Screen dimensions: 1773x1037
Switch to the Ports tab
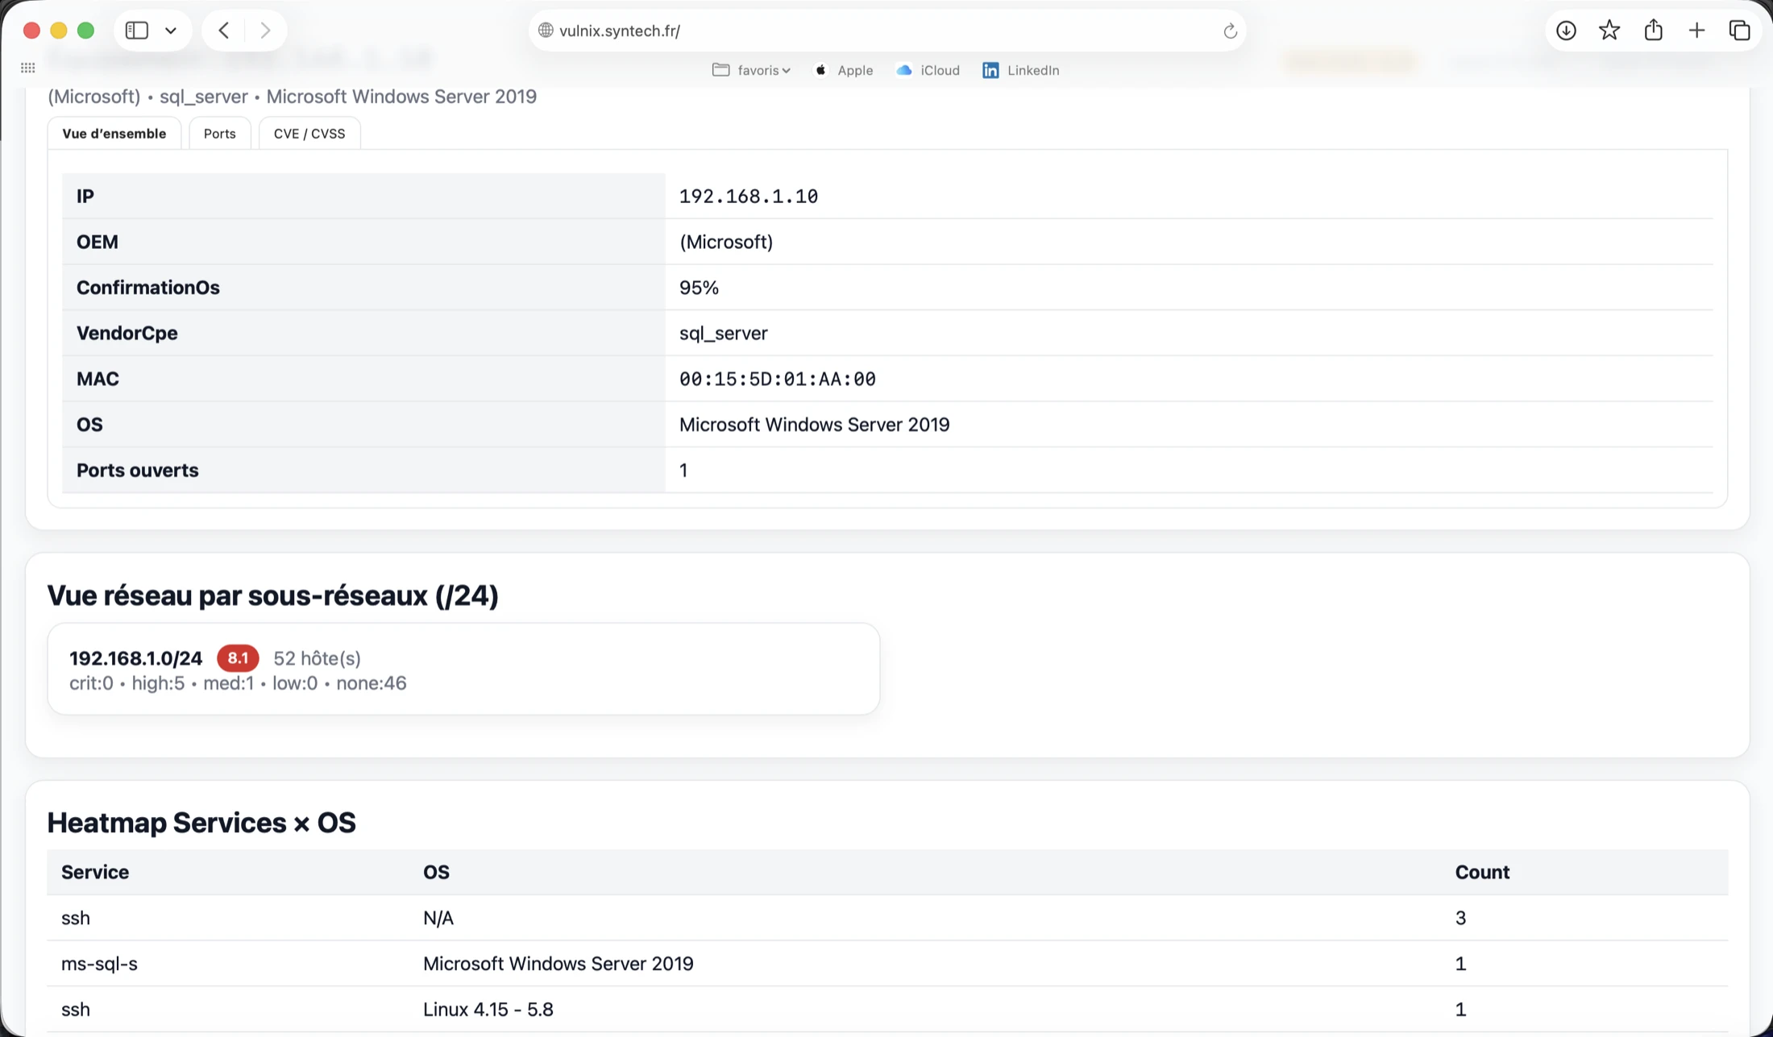point(219,134)
